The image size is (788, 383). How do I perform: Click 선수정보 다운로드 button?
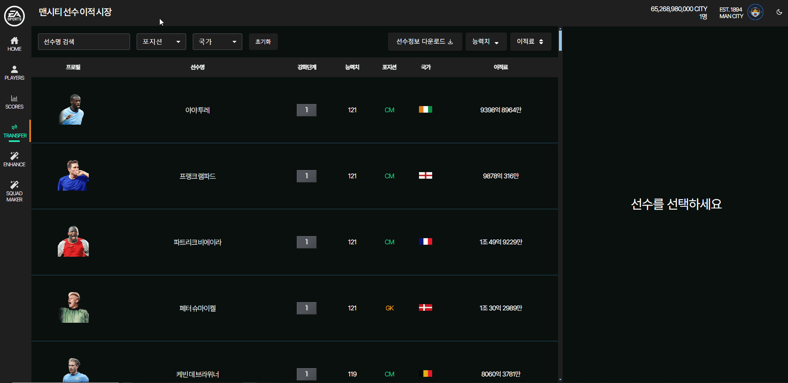coord(424,42)
